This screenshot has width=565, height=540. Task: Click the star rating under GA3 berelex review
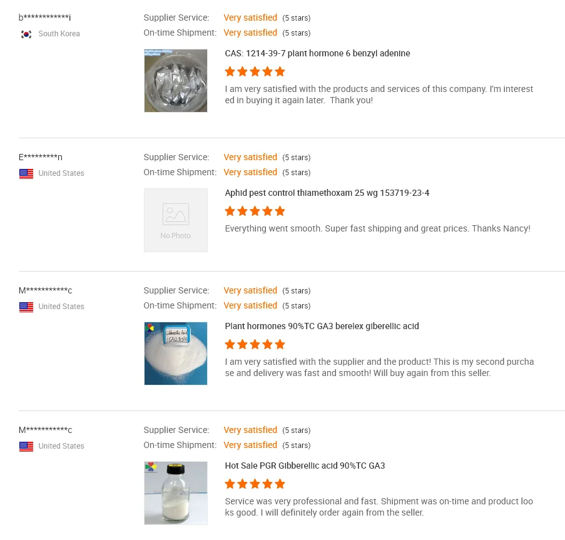click(x=255, y=345)
